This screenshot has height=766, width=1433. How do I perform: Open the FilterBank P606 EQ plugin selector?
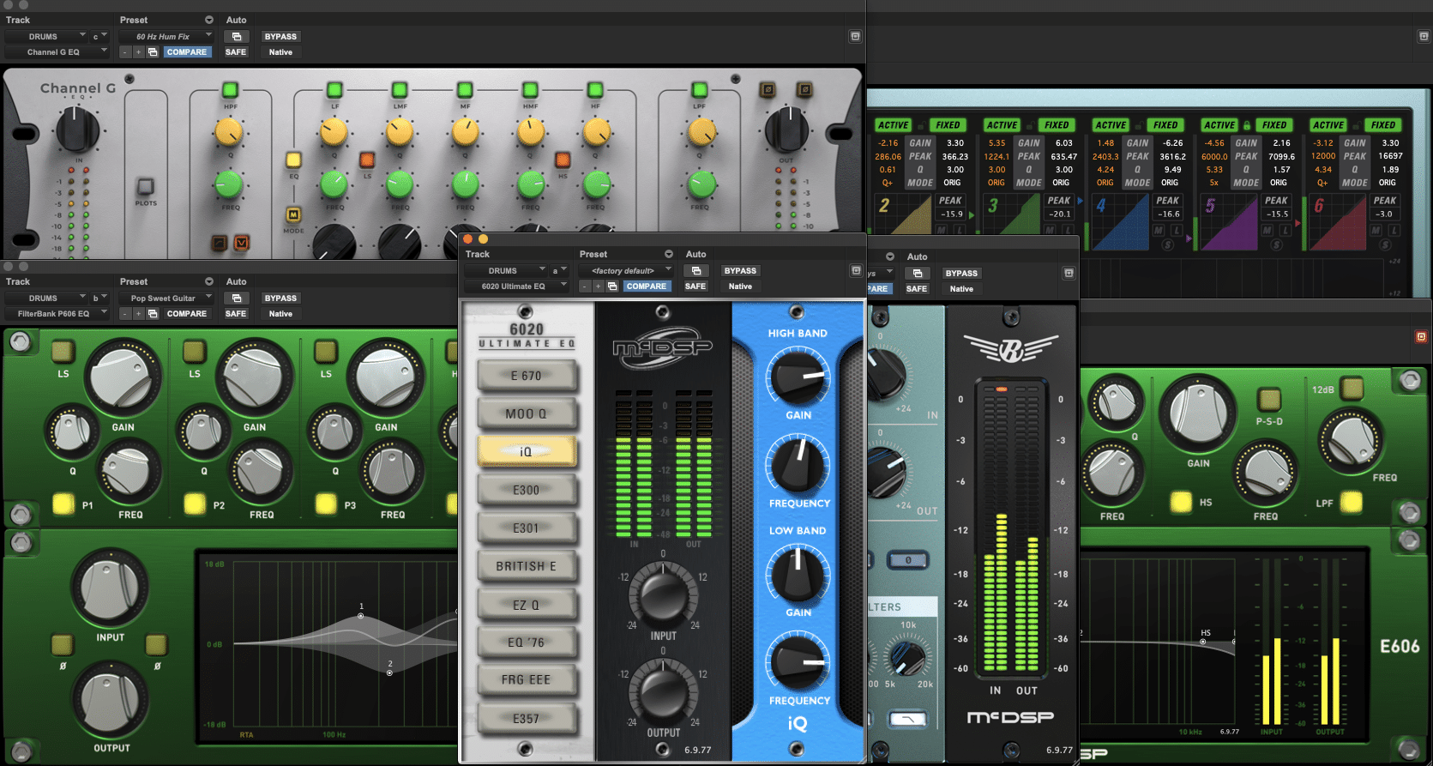click(57, 313)
